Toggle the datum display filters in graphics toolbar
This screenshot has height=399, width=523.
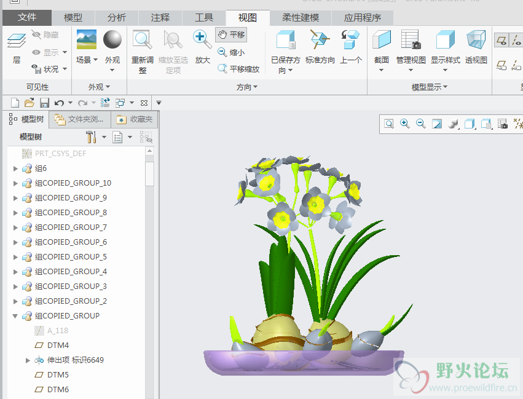pos(518,124)
